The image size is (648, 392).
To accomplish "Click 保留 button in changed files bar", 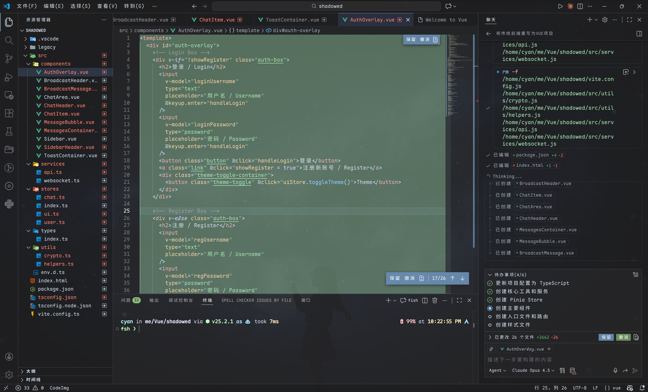I will [606, 337].
